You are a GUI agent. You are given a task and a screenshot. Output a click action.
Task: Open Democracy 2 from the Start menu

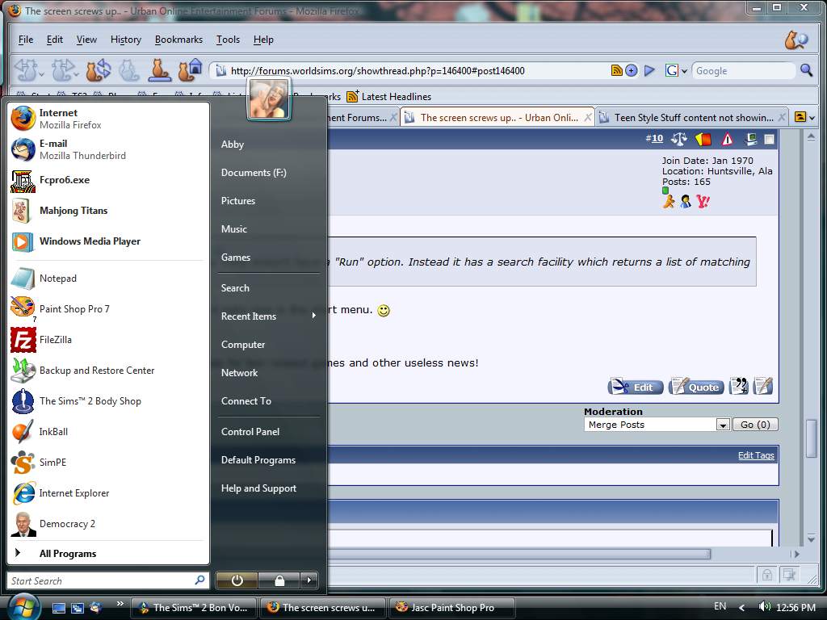pyautogui.click(x=107, y=524)
